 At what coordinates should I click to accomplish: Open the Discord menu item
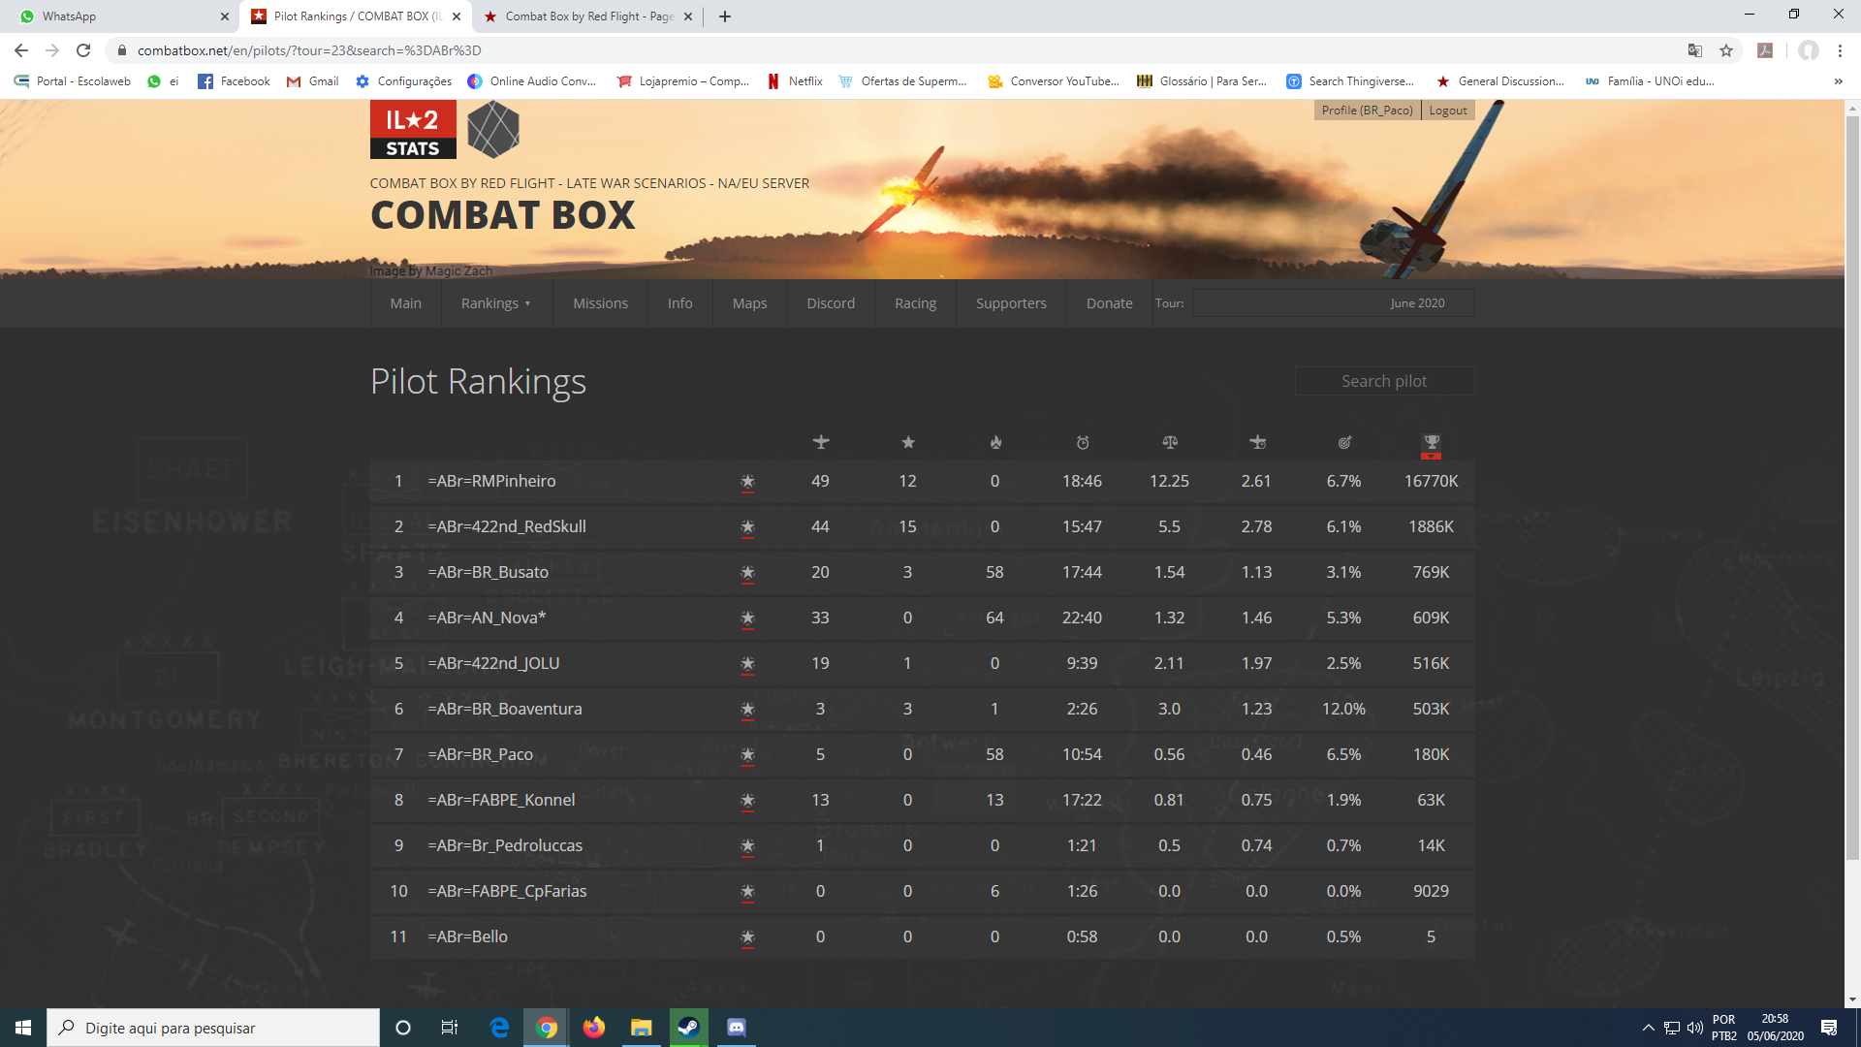[831, 303]
